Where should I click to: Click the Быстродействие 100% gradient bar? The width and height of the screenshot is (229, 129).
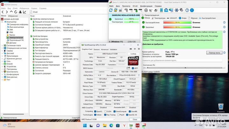click(x=177, y=22)
